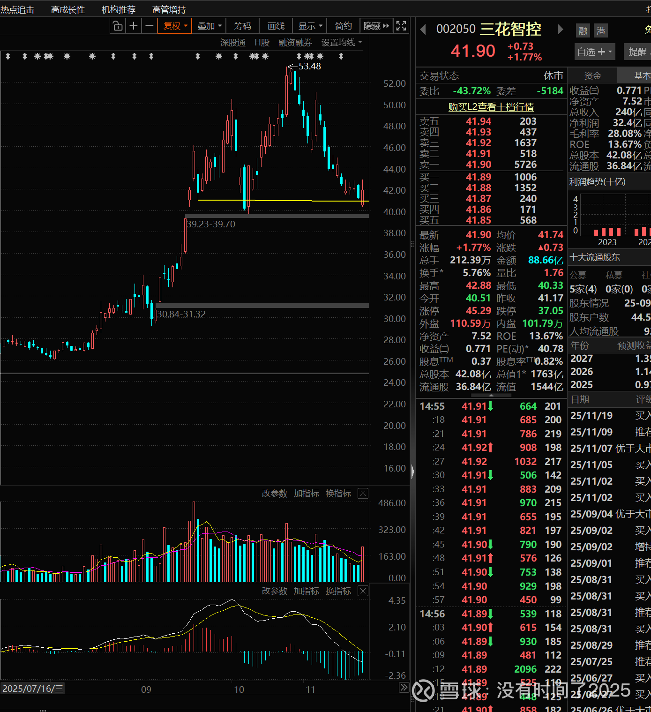The height and width of the screenshot is (712, 651).
Task: Click the 卖五 41.94 order row
Action: click(491, 121)
